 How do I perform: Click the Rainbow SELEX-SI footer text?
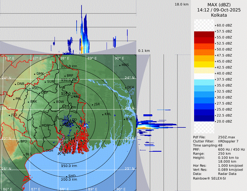coord(209,178)
